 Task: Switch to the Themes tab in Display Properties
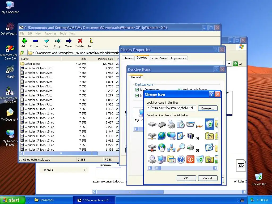pos(128,58)
